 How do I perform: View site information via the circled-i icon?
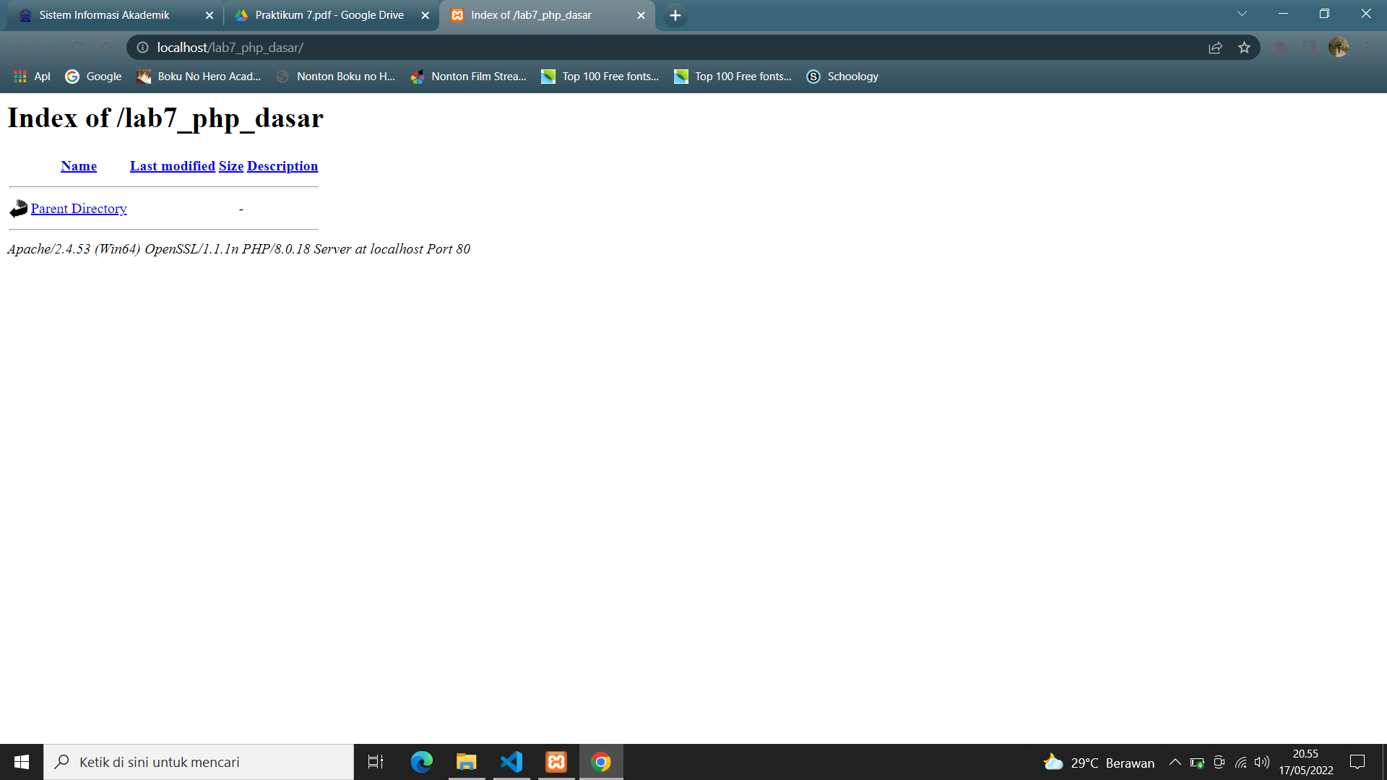click(142, 48)
